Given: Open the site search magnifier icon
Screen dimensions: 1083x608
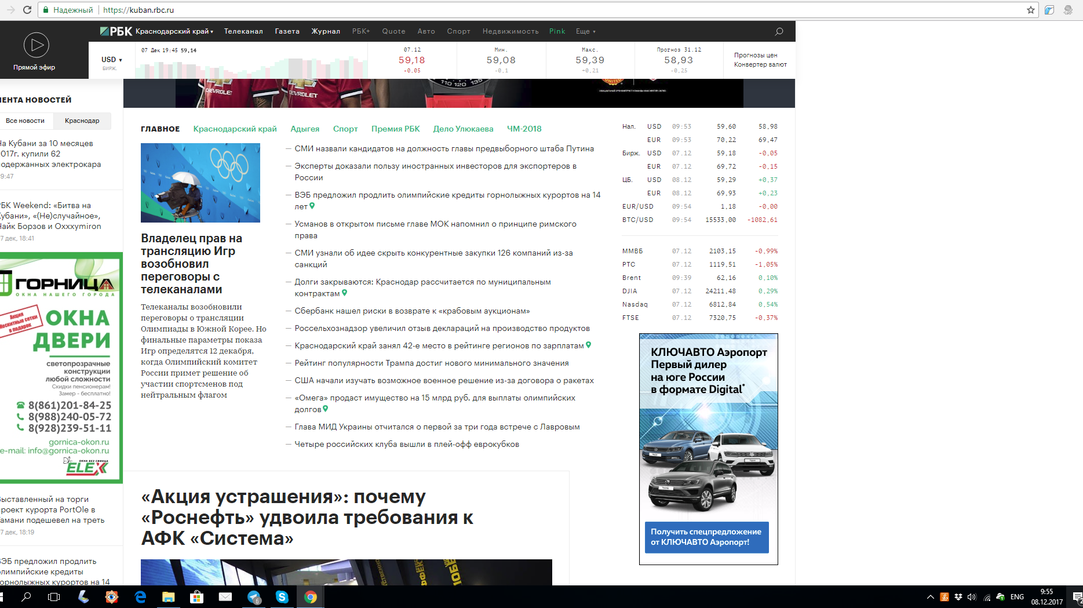Looking at the screenshot, I should [779, 31].
